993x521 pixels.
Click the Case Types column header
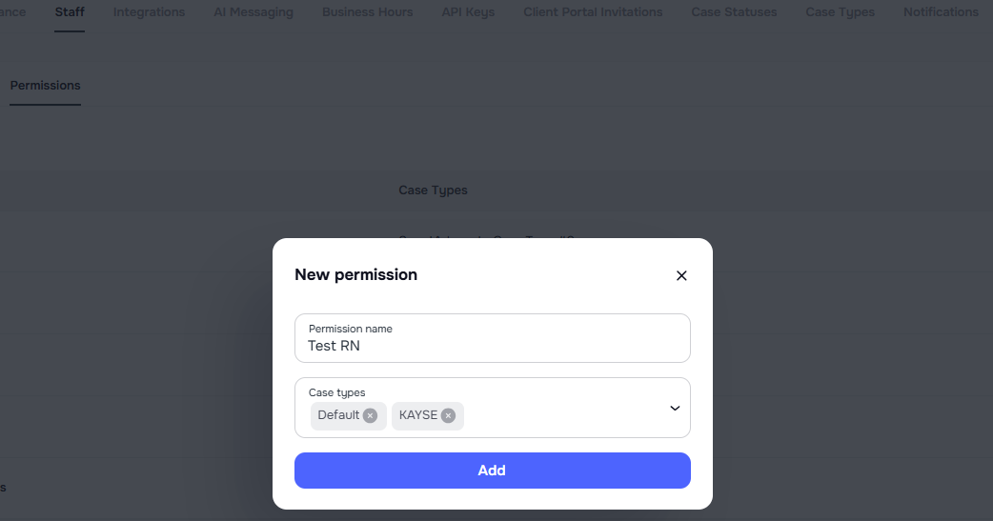(x=433, y=190)
